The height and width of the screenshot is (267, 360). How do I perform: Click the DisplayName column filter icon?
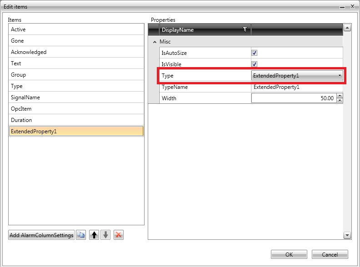coord(245,30)
